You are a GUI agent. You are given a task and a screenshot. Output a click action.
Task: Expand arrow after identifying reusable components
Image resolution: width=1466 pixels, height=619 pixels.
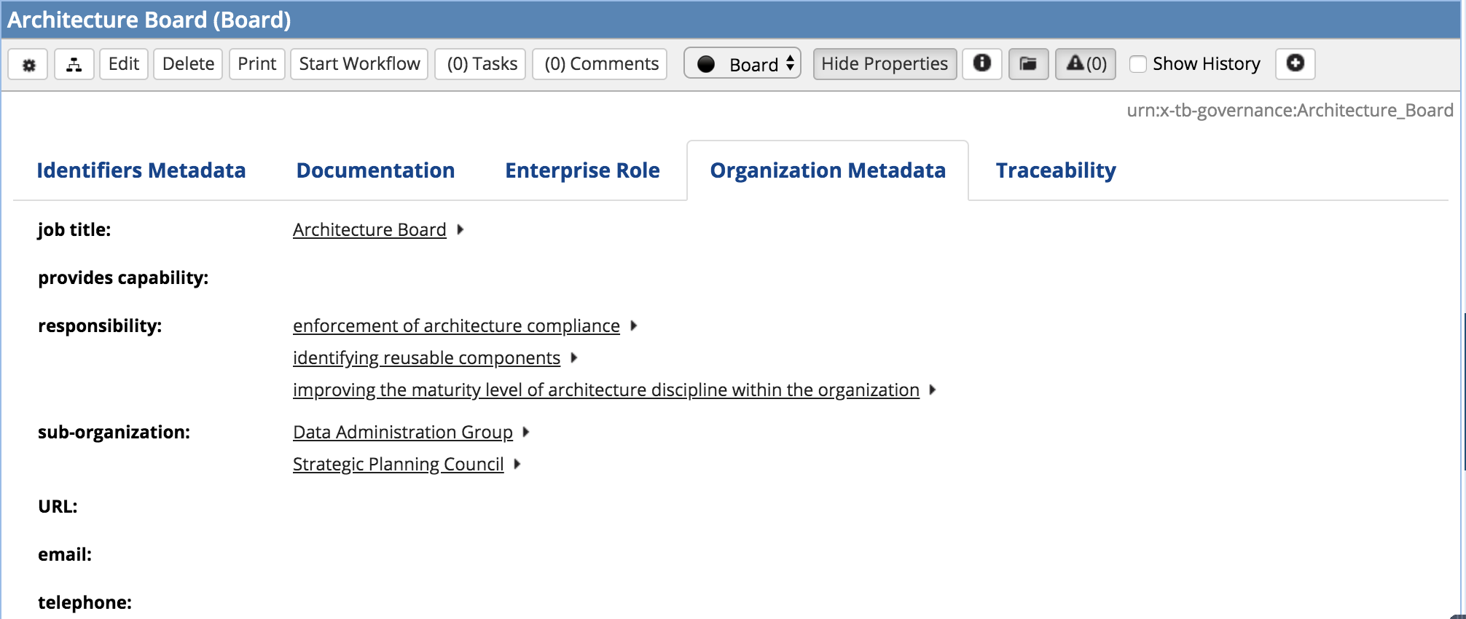coord(574,358)
